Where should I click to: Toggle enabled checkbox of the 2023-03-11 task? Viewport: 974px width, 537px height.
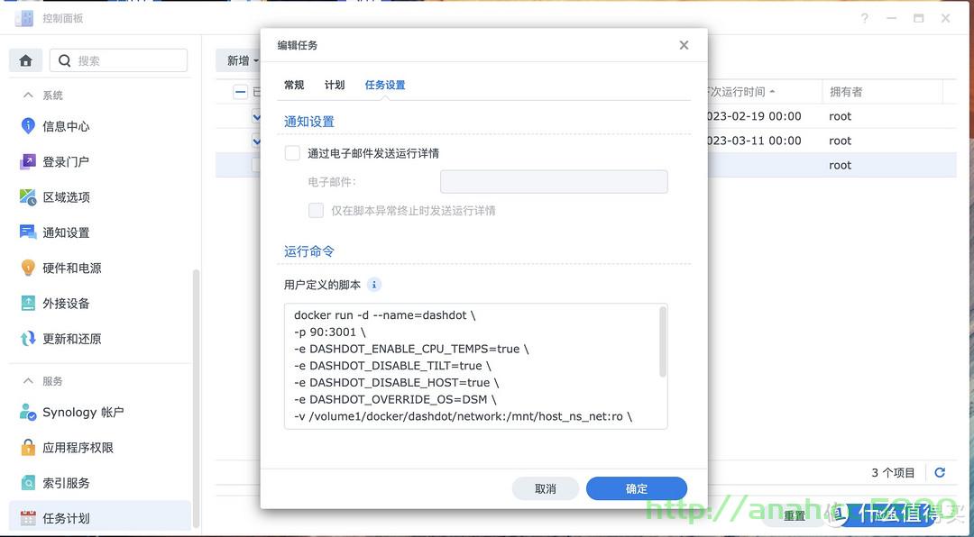coord(256,141)
